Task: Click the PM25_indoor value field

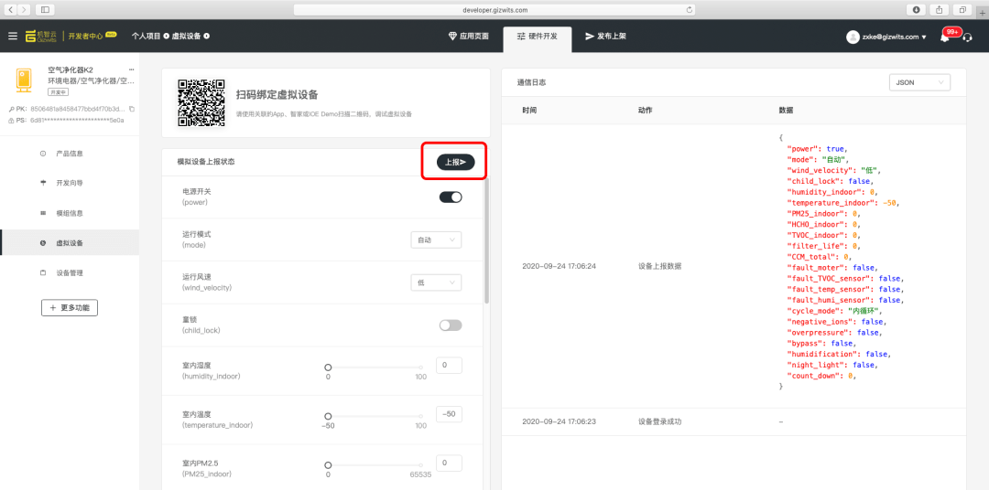Action: [449, 463]
